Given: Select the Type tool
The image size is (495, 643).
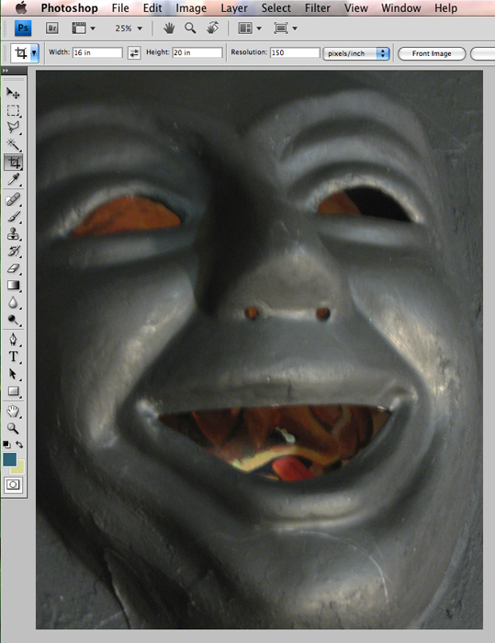Looking at the screenshot, I should pyautogui.click(x=13, y=356).
